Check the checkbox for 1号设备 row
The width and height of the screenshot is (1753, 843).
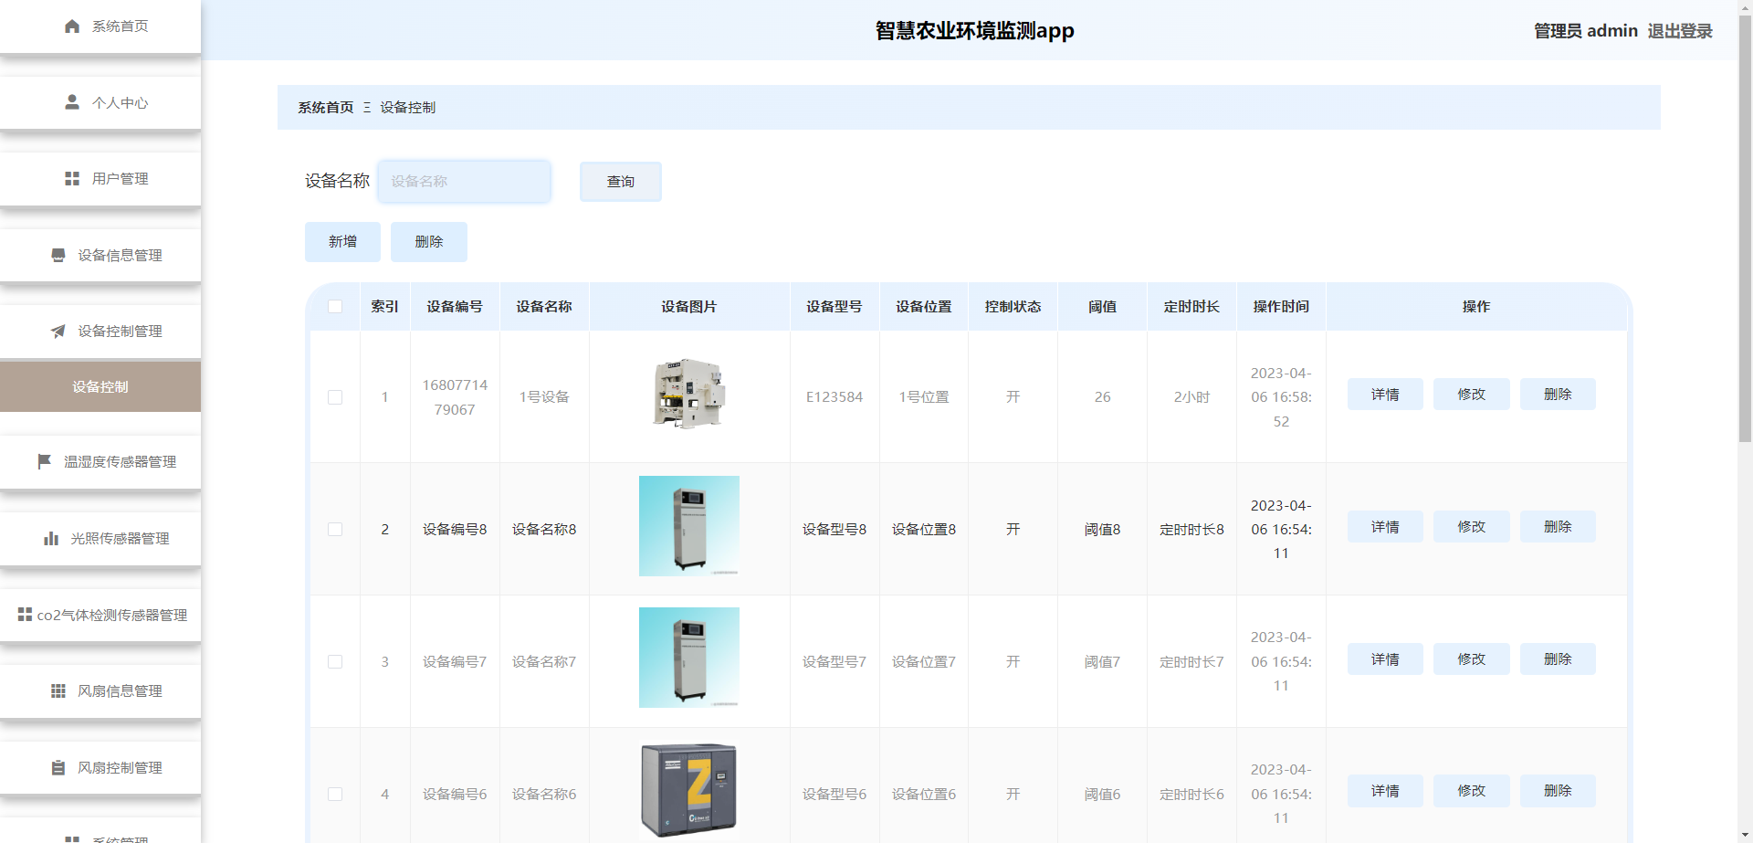(335, 397)
